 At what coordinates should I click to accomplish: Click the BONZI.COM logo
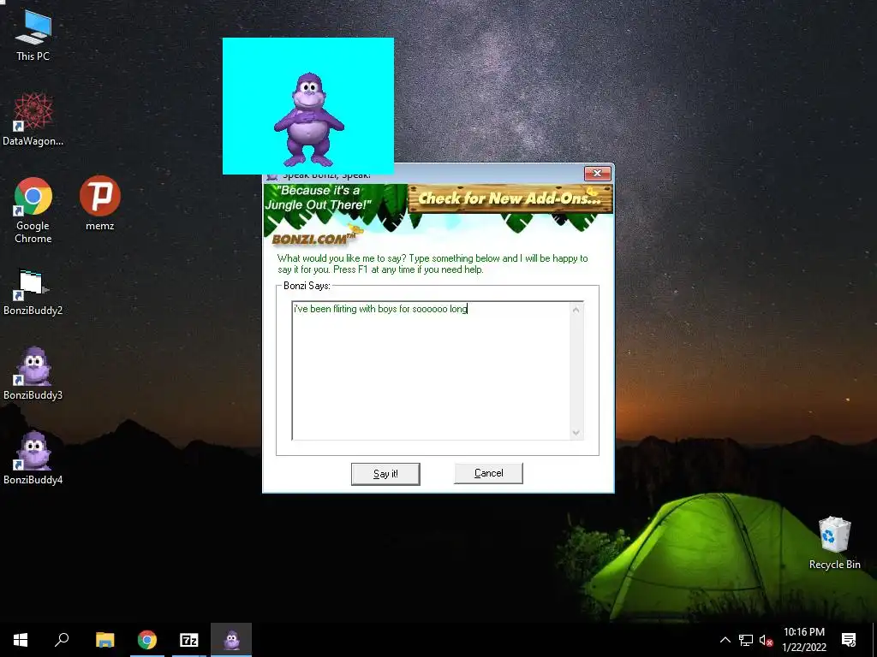click(x=313, y=239)
